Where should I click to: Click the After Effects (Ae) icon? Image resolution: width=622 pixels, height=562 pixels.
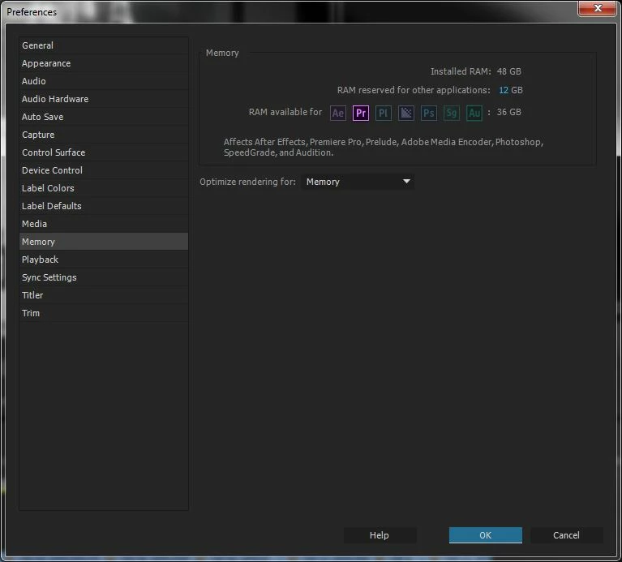point(338,113)
